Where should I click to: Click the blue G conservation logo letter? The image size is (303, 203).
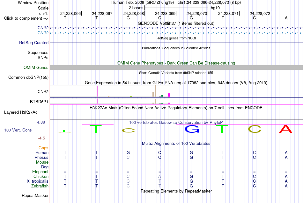[x=192, y=129]
